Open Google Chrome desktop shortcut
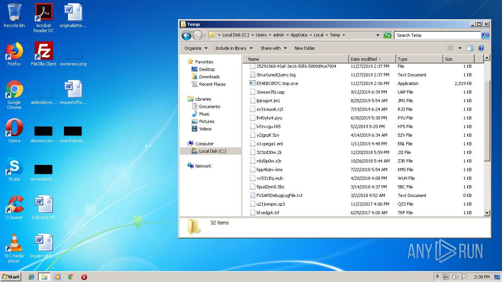Screen dimensions: 502x282 [14, 95]
